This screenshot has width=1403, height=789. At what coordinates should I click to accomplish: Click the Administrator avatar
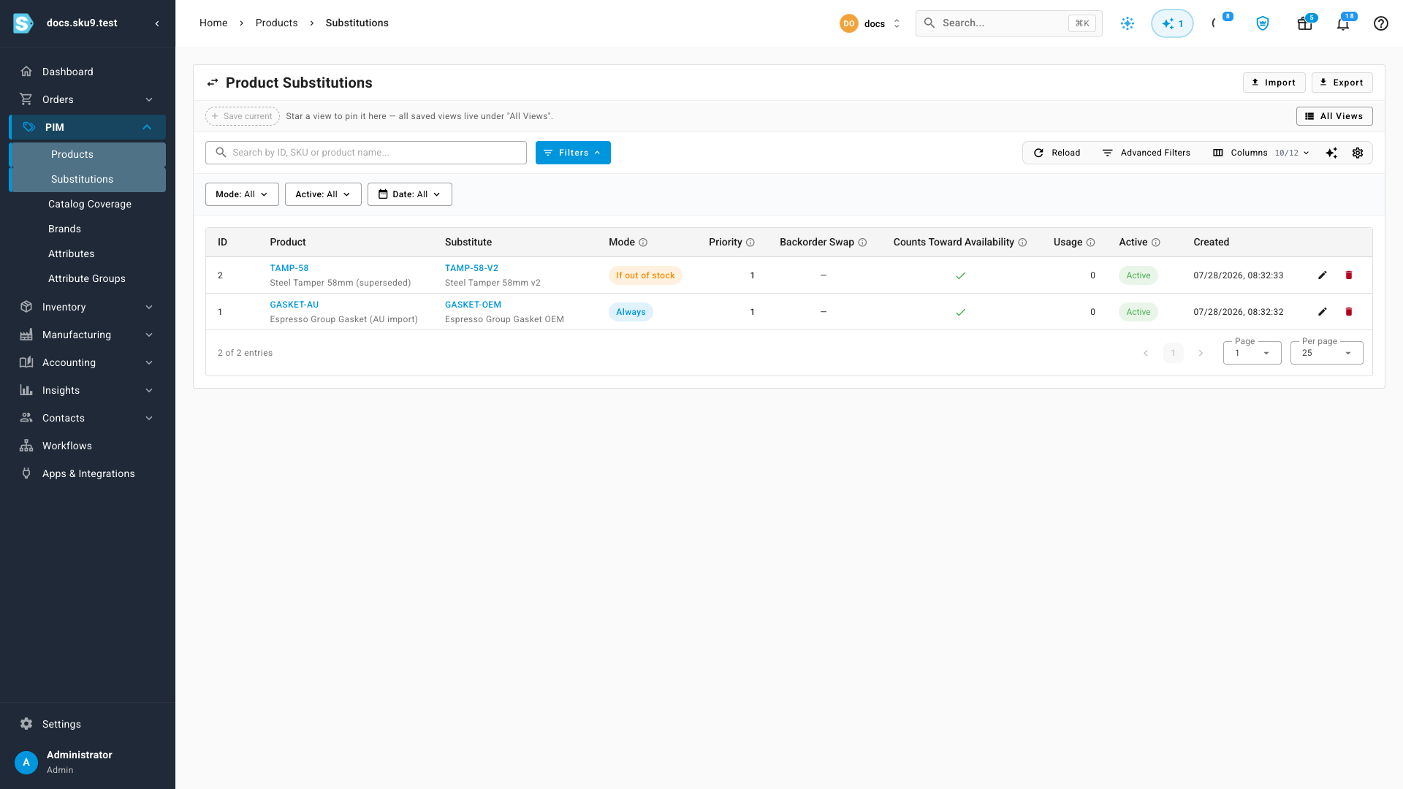(26, 762)
